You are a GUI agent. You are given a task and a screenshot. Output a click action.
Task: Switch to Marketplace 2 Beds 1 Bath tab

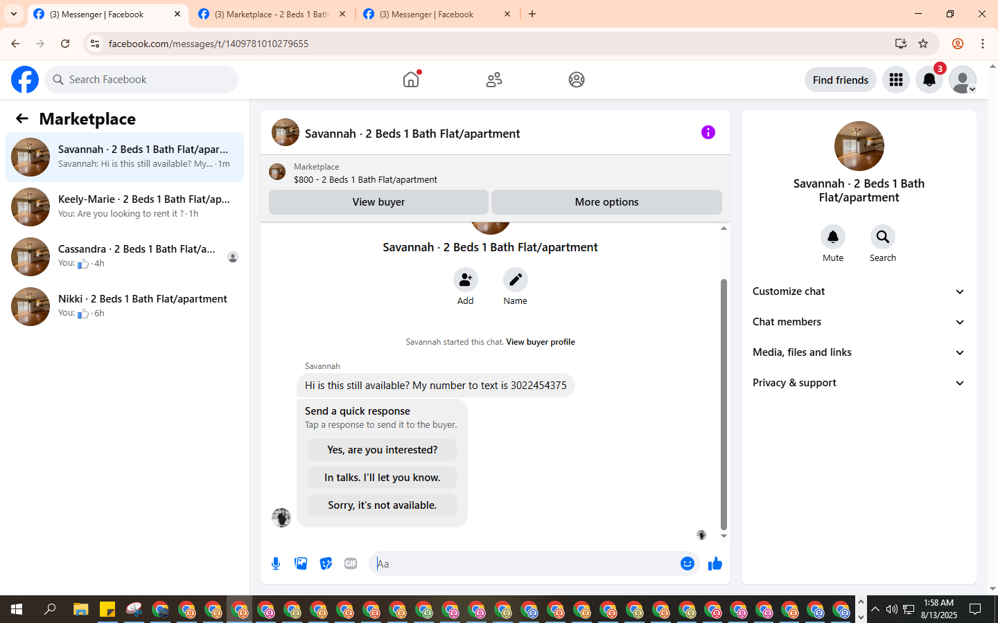[x=272, y=14]
